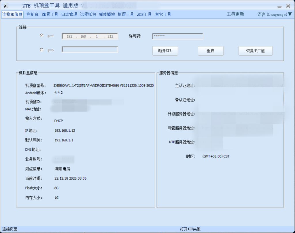The width and height of the screenshot is (295, 233).
Task: Click the 恢复出厂值 button
Action: [255, 51]
